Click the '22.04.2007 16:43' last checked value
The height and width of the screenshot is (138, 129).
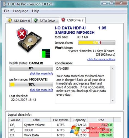24,100
